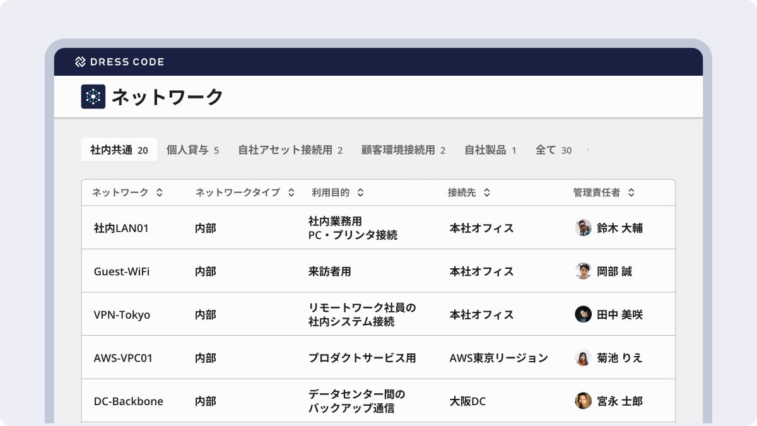Click the DRESS CODE logo icon
The height and width of the screenshot is (426, 757).
pos(80,62)
